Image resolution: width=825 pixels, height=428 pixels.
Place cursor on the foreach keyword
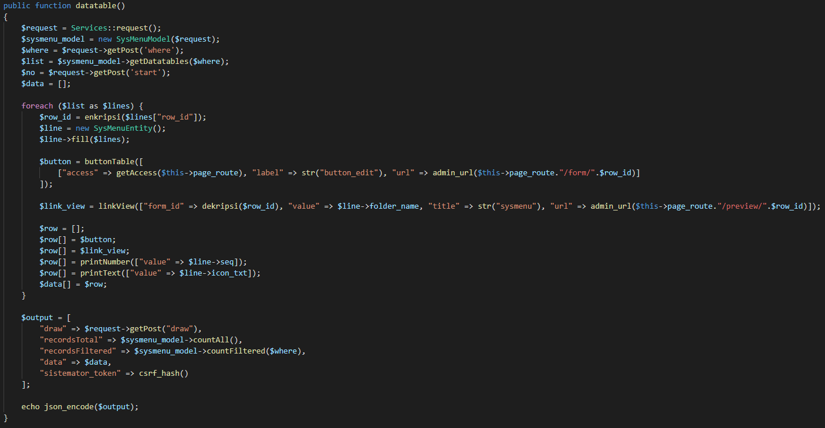click(x=37, y=106)
